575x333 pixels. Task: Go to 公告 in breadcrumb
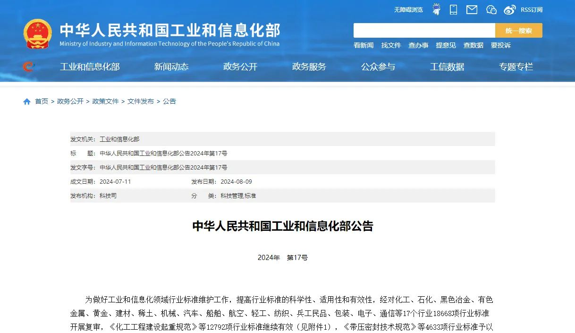(169, 101)
